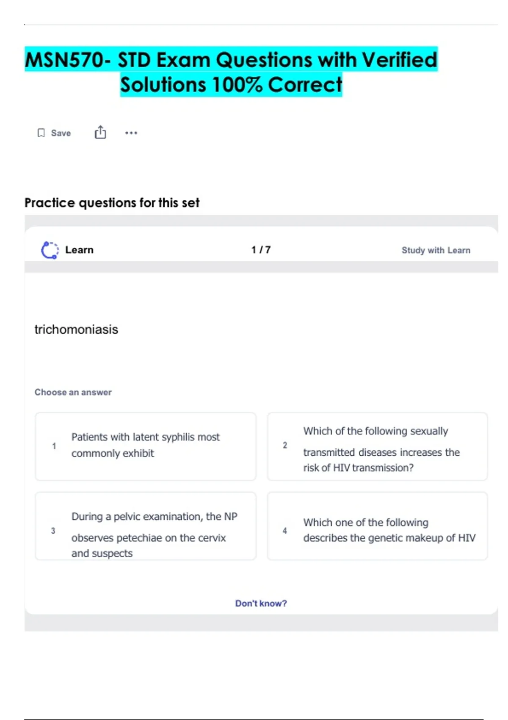Click the share upload icon
The image size is (508, 720).
[100, 133]
